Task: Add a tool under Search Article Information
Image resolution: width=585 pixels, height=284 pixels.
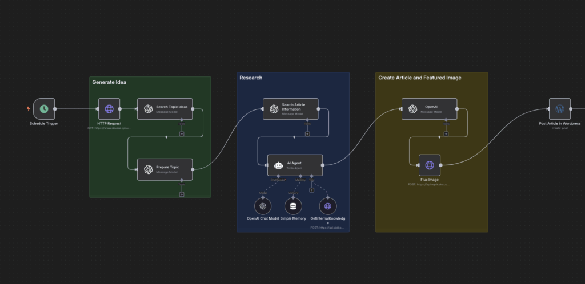Action: (x=307, y=133)
